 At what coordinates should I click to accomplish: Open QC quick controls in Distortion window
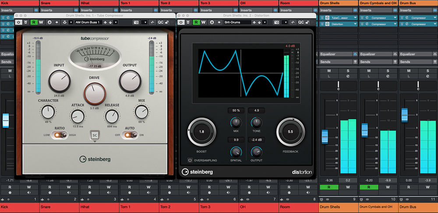pos(301,22)
